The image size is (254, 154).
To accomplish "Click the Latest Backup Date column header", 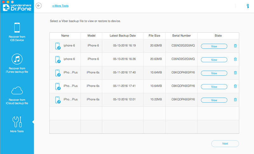I will pos(123,36).
